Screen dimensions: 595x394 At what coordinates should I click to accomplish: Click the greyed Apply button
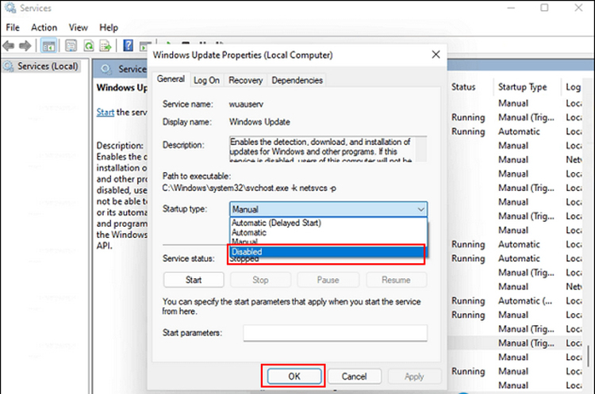coord(414,377)
